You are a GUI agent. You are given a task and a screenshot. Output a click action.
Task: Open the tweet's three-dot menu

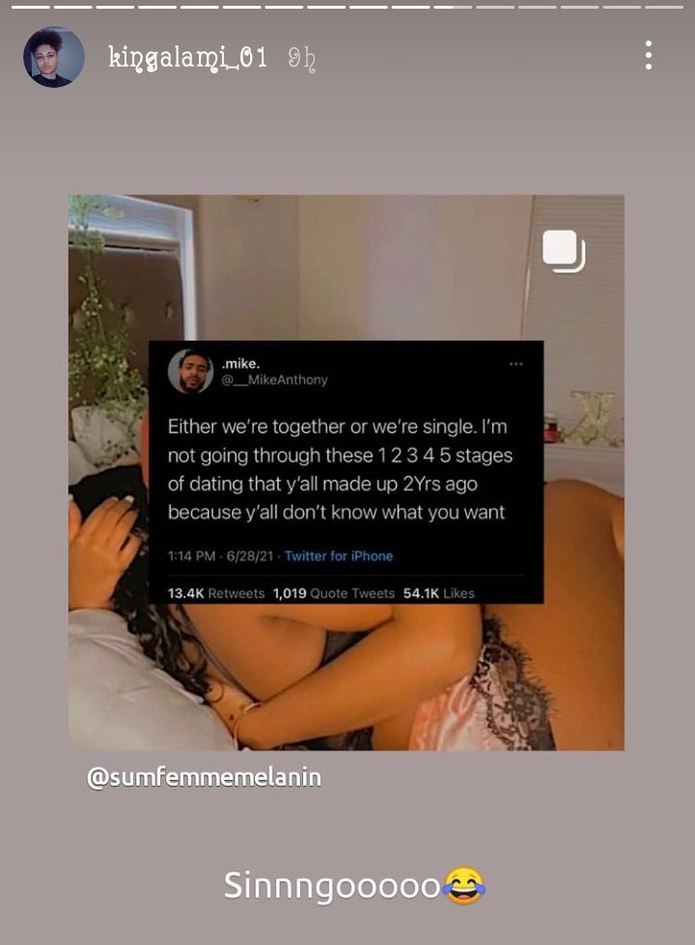pyautogui.click(x=516, y=363)
